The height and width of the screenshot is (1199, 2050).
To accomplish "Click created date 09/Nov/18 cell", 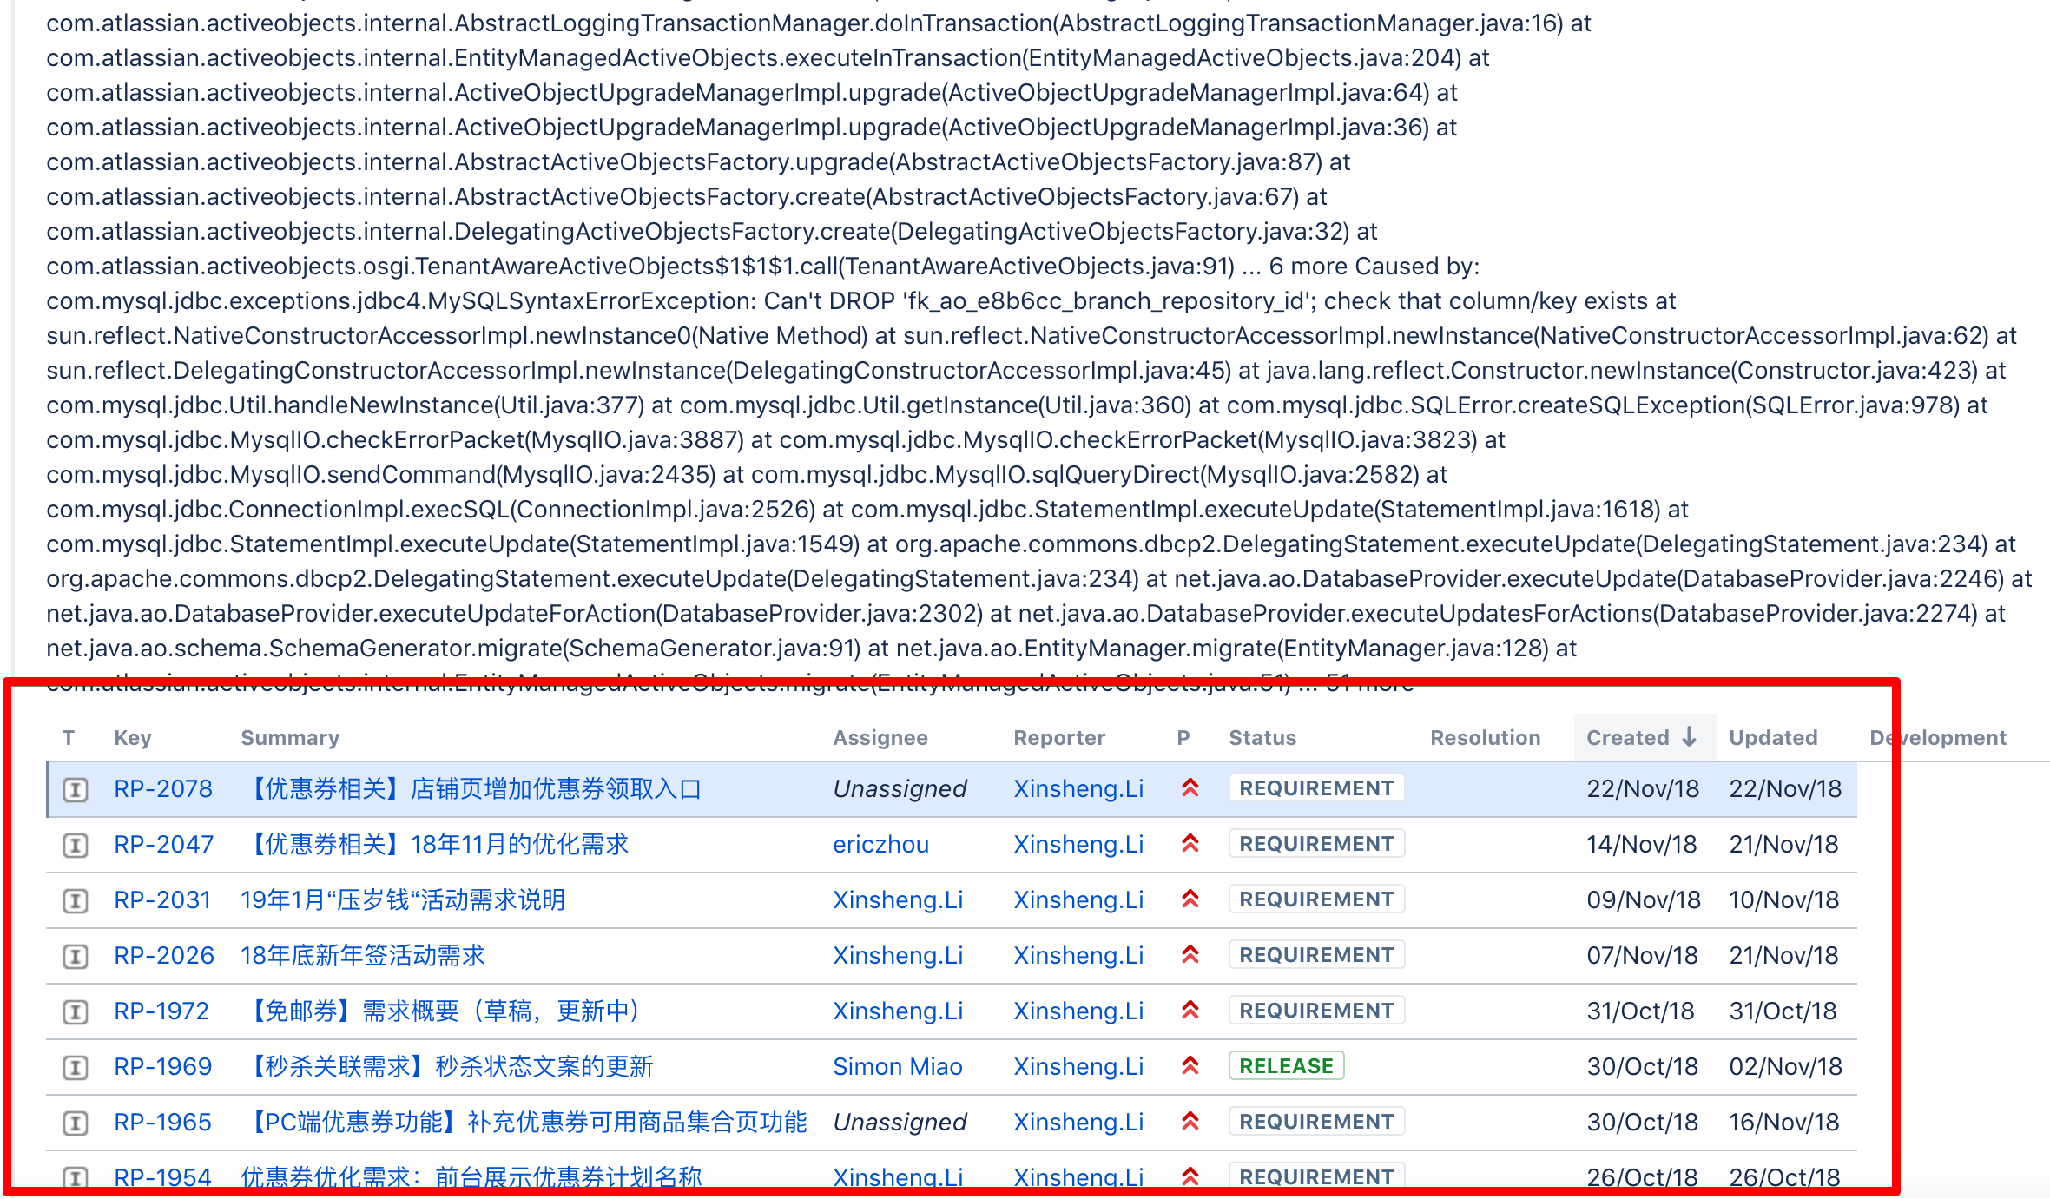I will tap(1644, 899).
